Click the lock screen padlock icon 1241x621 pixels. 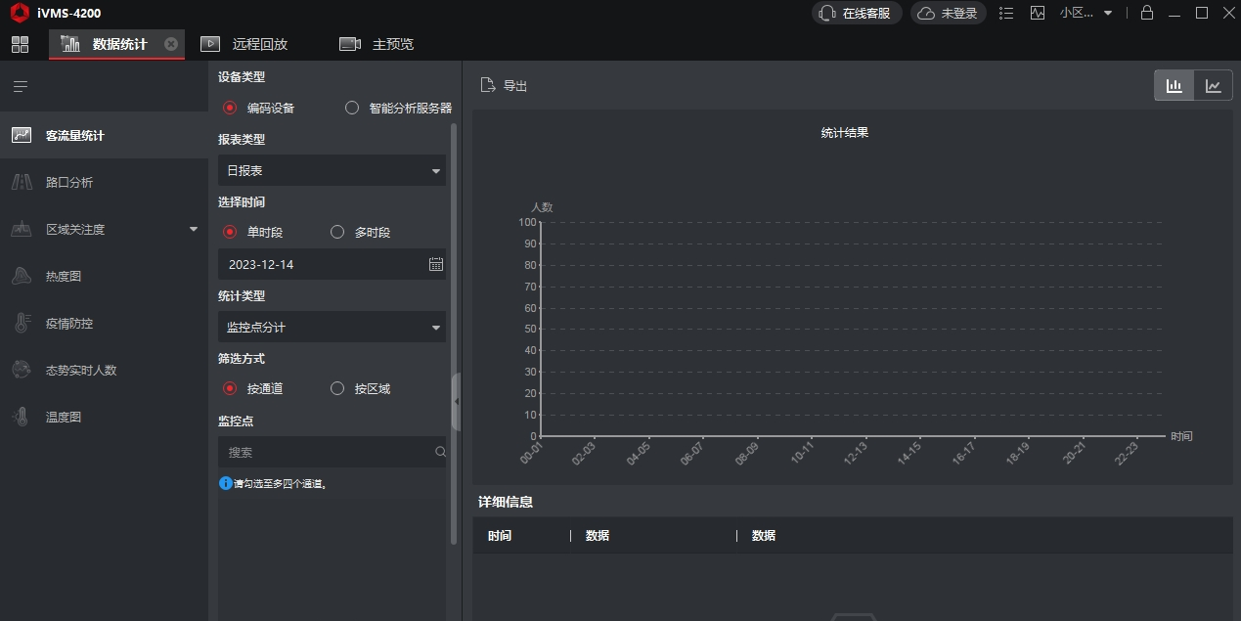(x=1147, y=13)
